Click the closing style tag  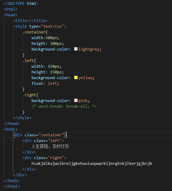pos(22,118)
